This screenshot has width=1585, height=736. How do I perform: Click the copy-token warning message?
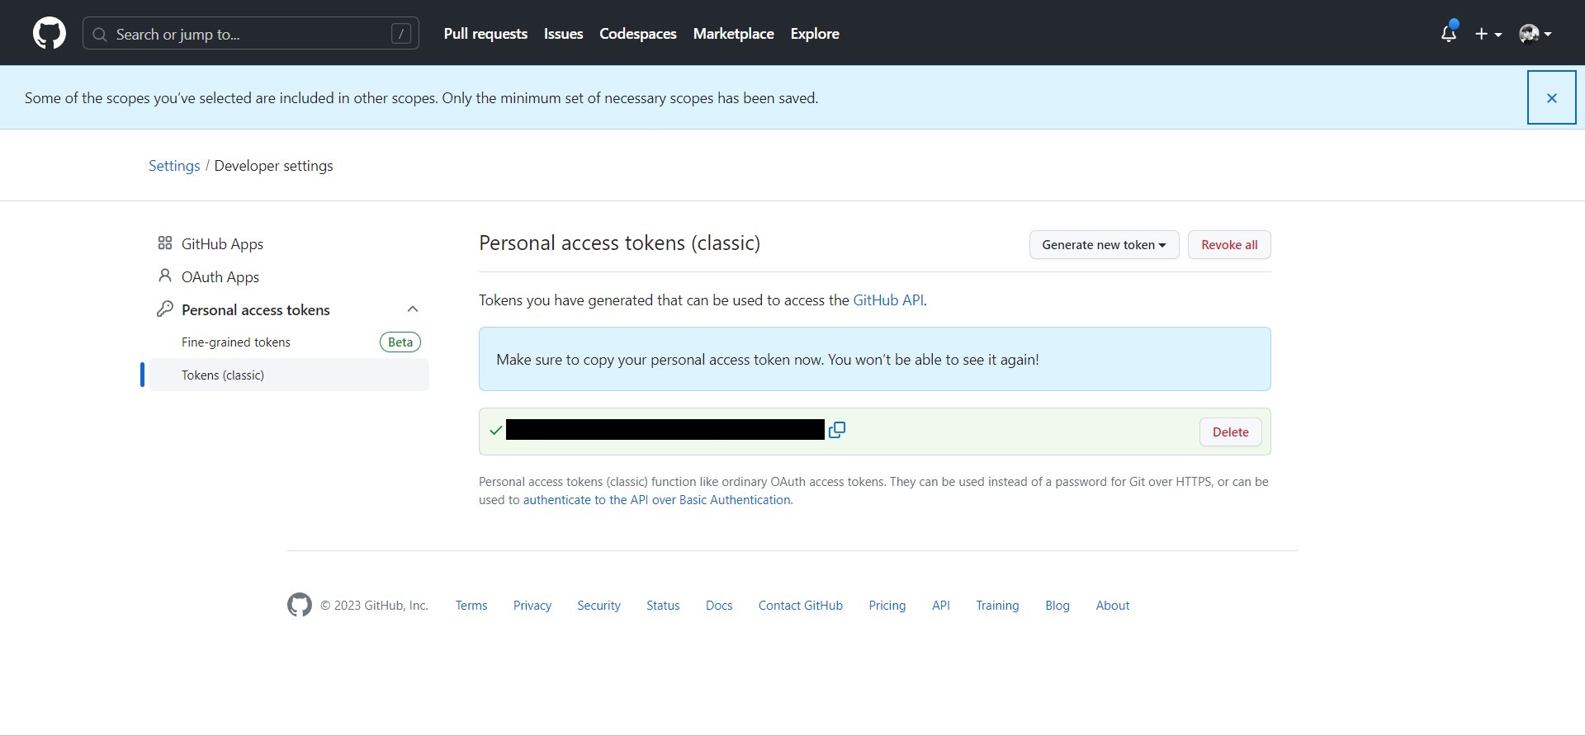point(768,360)
